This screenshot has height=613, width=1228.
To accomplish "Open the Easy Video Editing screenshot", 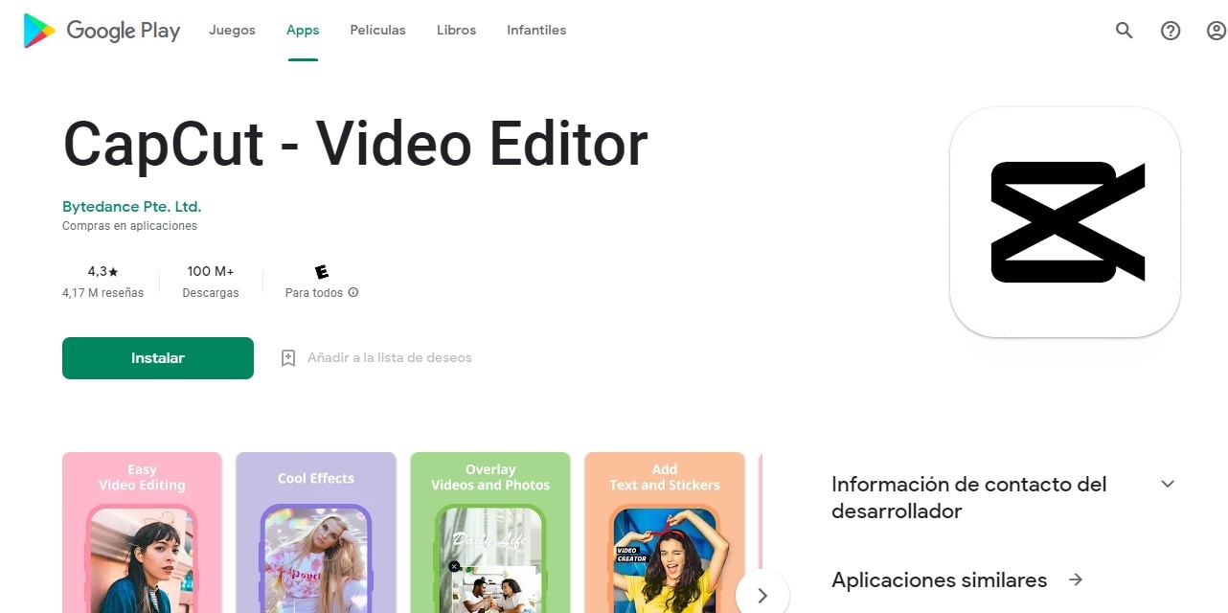I will pyautogui.click(x=142, y=533).
